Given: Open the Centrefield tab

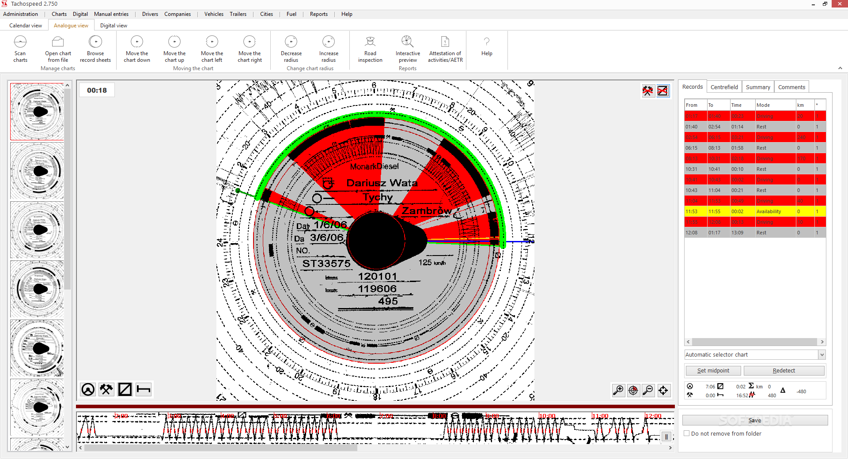Looking at the screenshot, I should pos(724,87).
